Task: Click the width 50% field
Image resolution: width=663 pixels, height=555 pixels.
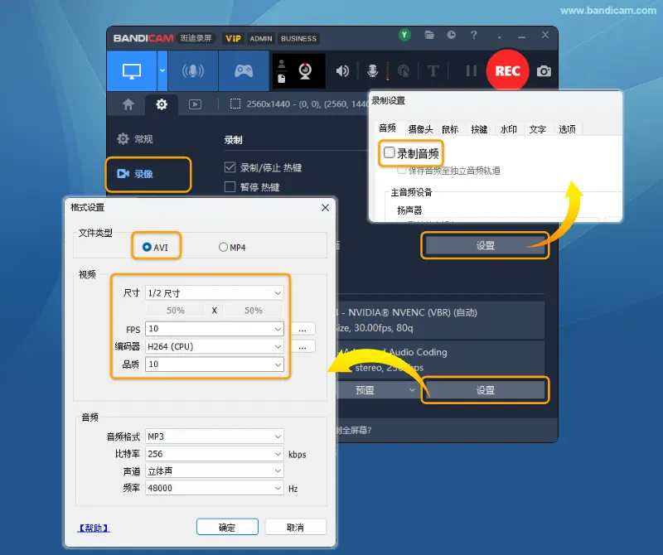Action: 176,311
